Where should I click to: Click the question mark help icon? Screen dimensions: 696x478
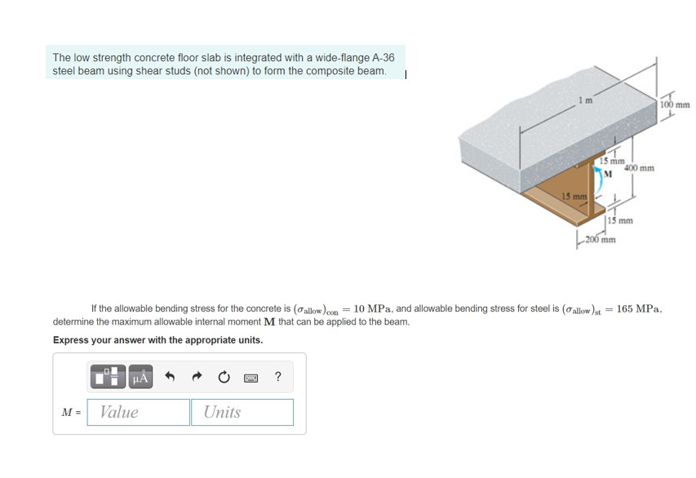coord(277,377)
